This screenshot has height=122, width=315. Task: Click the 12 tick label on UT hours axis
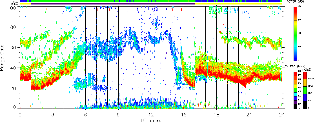[151, 115]
